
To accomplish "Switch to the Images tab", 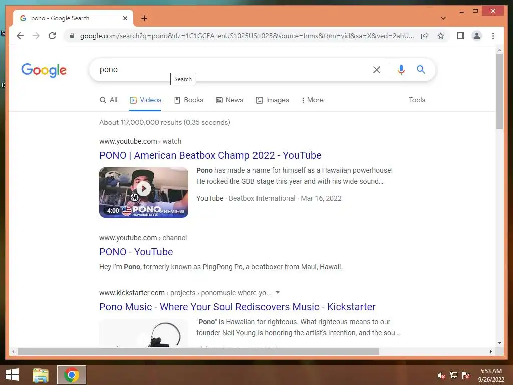I will [x=272, y=100].
